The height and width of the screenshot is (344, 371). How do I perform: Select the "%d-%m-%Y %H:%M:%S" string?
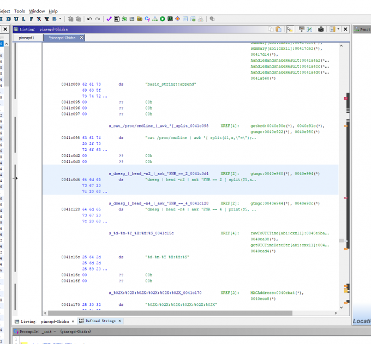point(167,257)
